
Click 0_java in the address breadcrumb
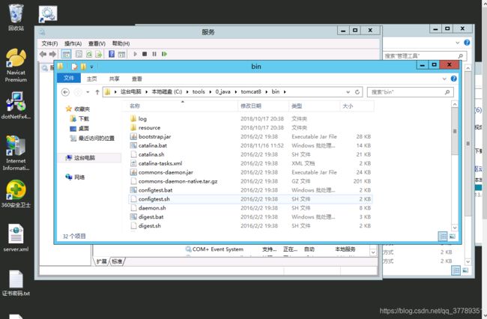223,92
